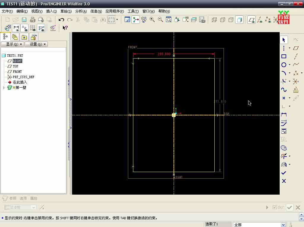Toggle constraint display in sketcher

[x=25, y=28]
